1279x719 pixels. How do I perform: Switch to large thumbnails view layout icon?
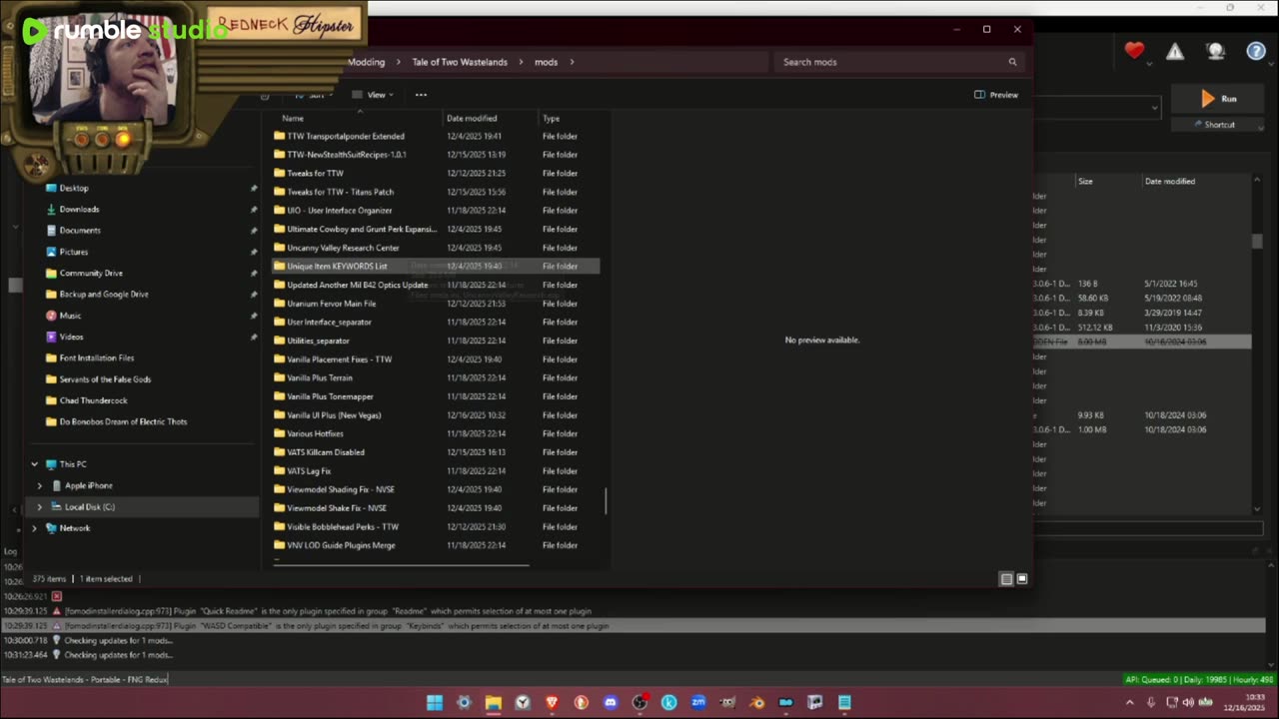pos(1021,579)
